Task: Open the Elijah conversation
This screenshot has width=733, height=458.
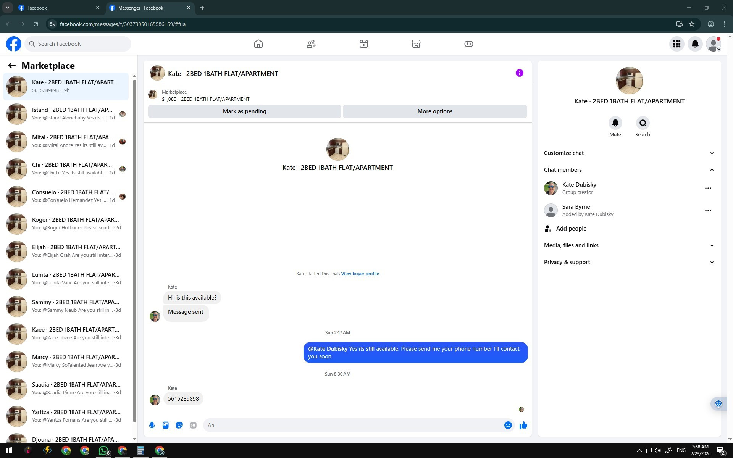Action: click(66, 252)
